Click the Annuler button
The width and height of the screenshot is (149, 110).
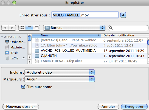pyautogui.click(x=108, y=107)
